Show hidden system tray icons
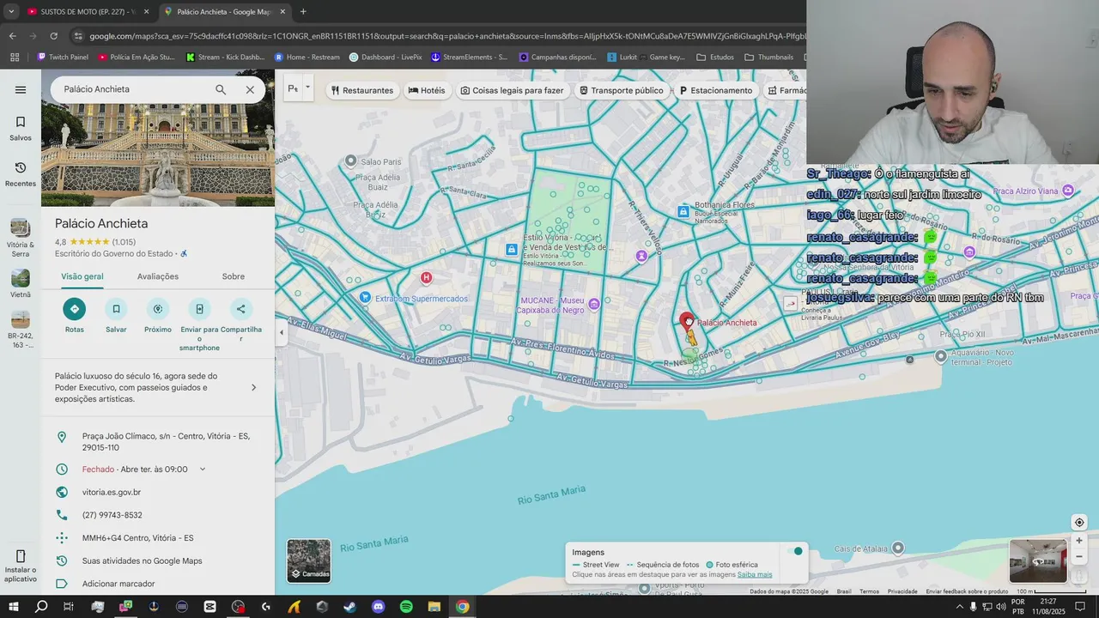Screen dimensions: 1099x618 tap(960, 607)
